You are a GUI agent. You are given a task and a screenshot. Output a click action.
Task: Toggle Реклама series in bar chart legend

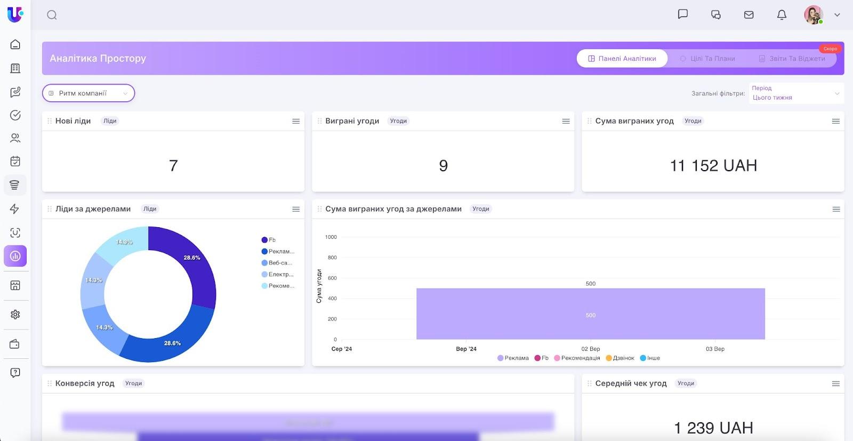[x=513, y=358]
